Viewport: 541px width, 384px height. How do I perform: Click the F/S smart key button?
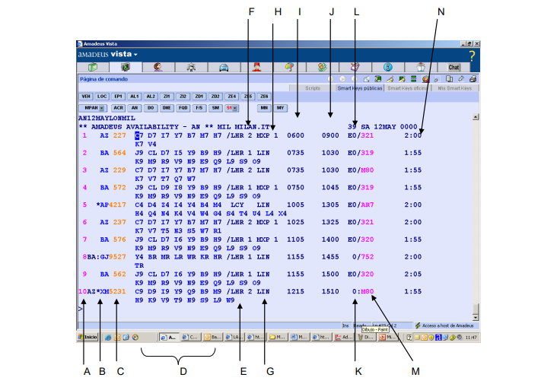click(x=199, y=108)
